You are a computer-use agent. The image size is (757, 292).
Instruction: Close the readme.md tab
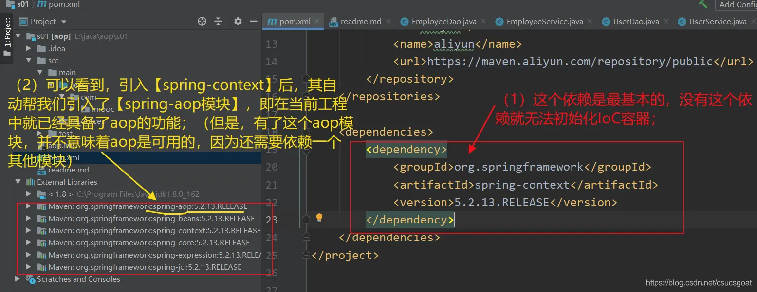coord(388,21)
